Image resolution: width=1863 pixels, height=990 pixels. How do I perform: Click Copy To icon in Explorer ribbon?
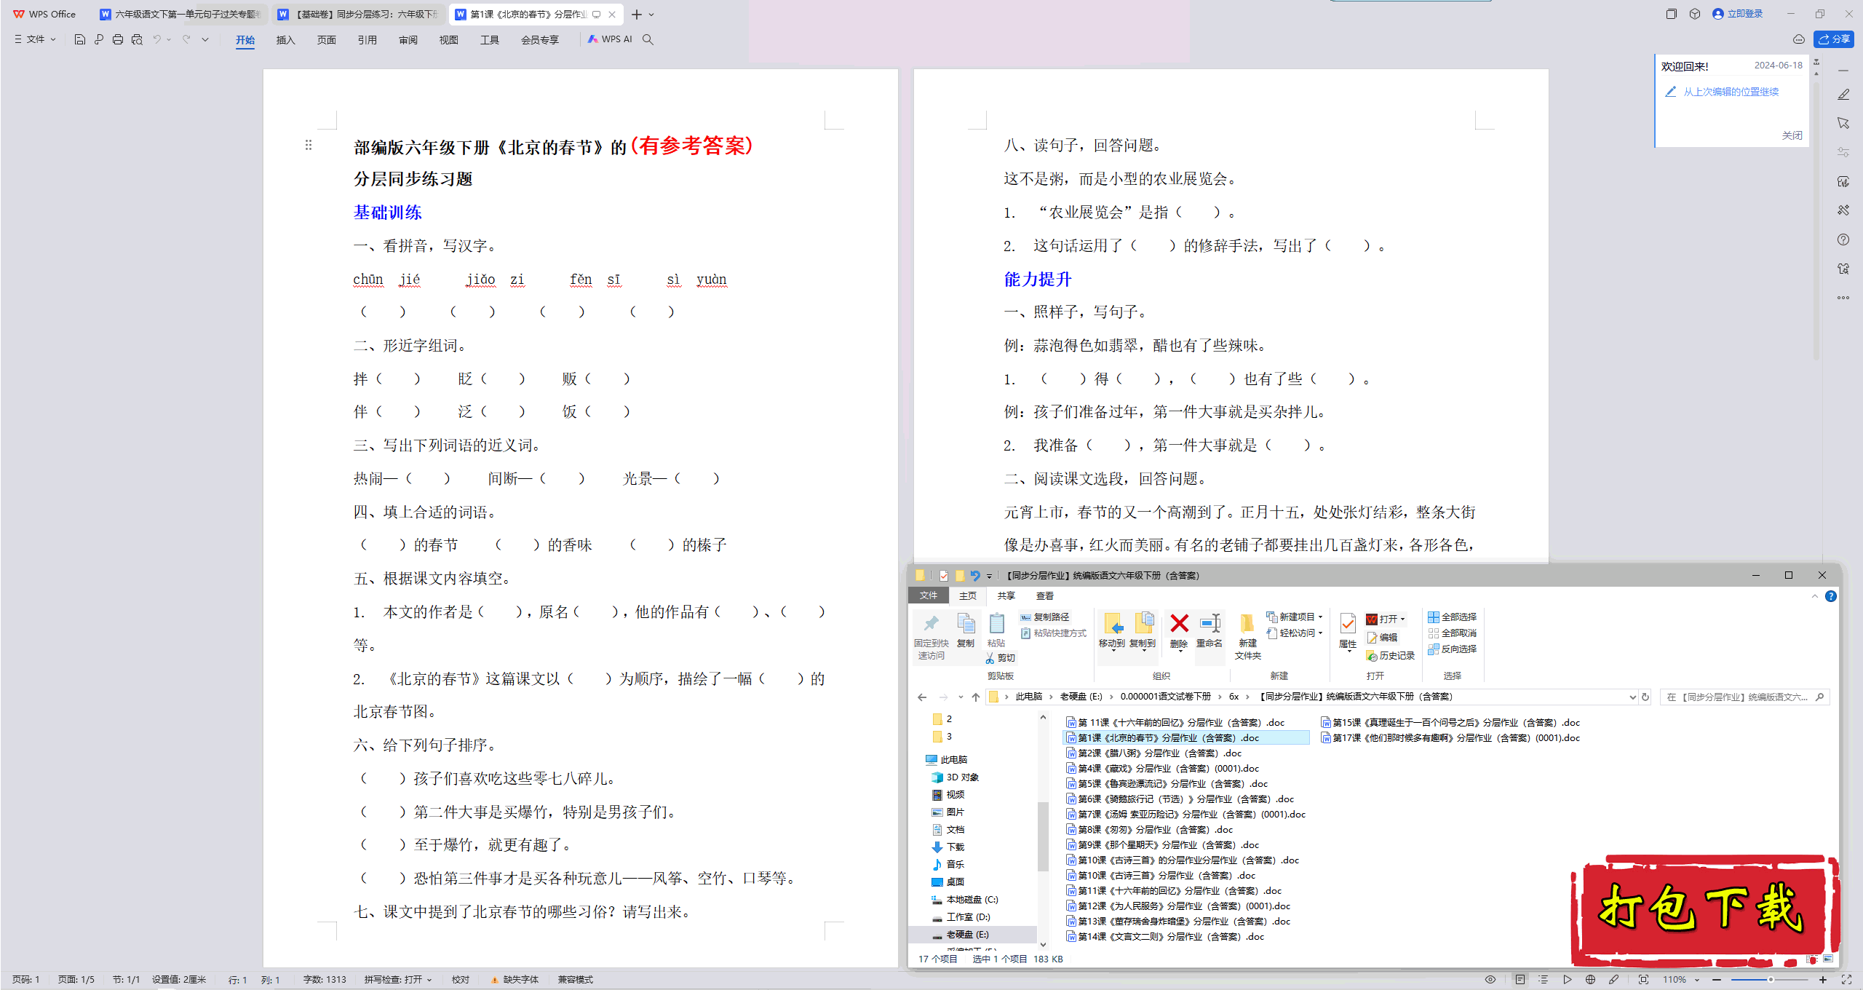click(x=1143, y=630)
